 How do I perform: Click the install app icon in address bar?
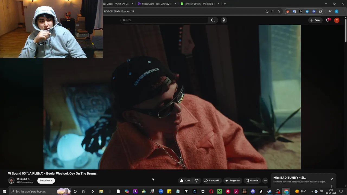(267, 11)
